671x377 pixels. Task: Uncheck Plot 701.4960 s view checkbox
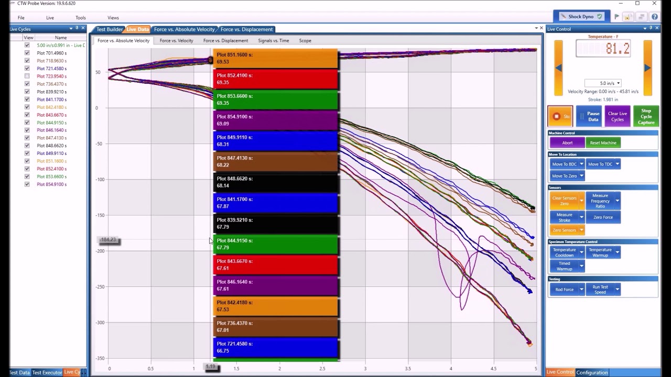pyautogui.click(x=27, y=53)
